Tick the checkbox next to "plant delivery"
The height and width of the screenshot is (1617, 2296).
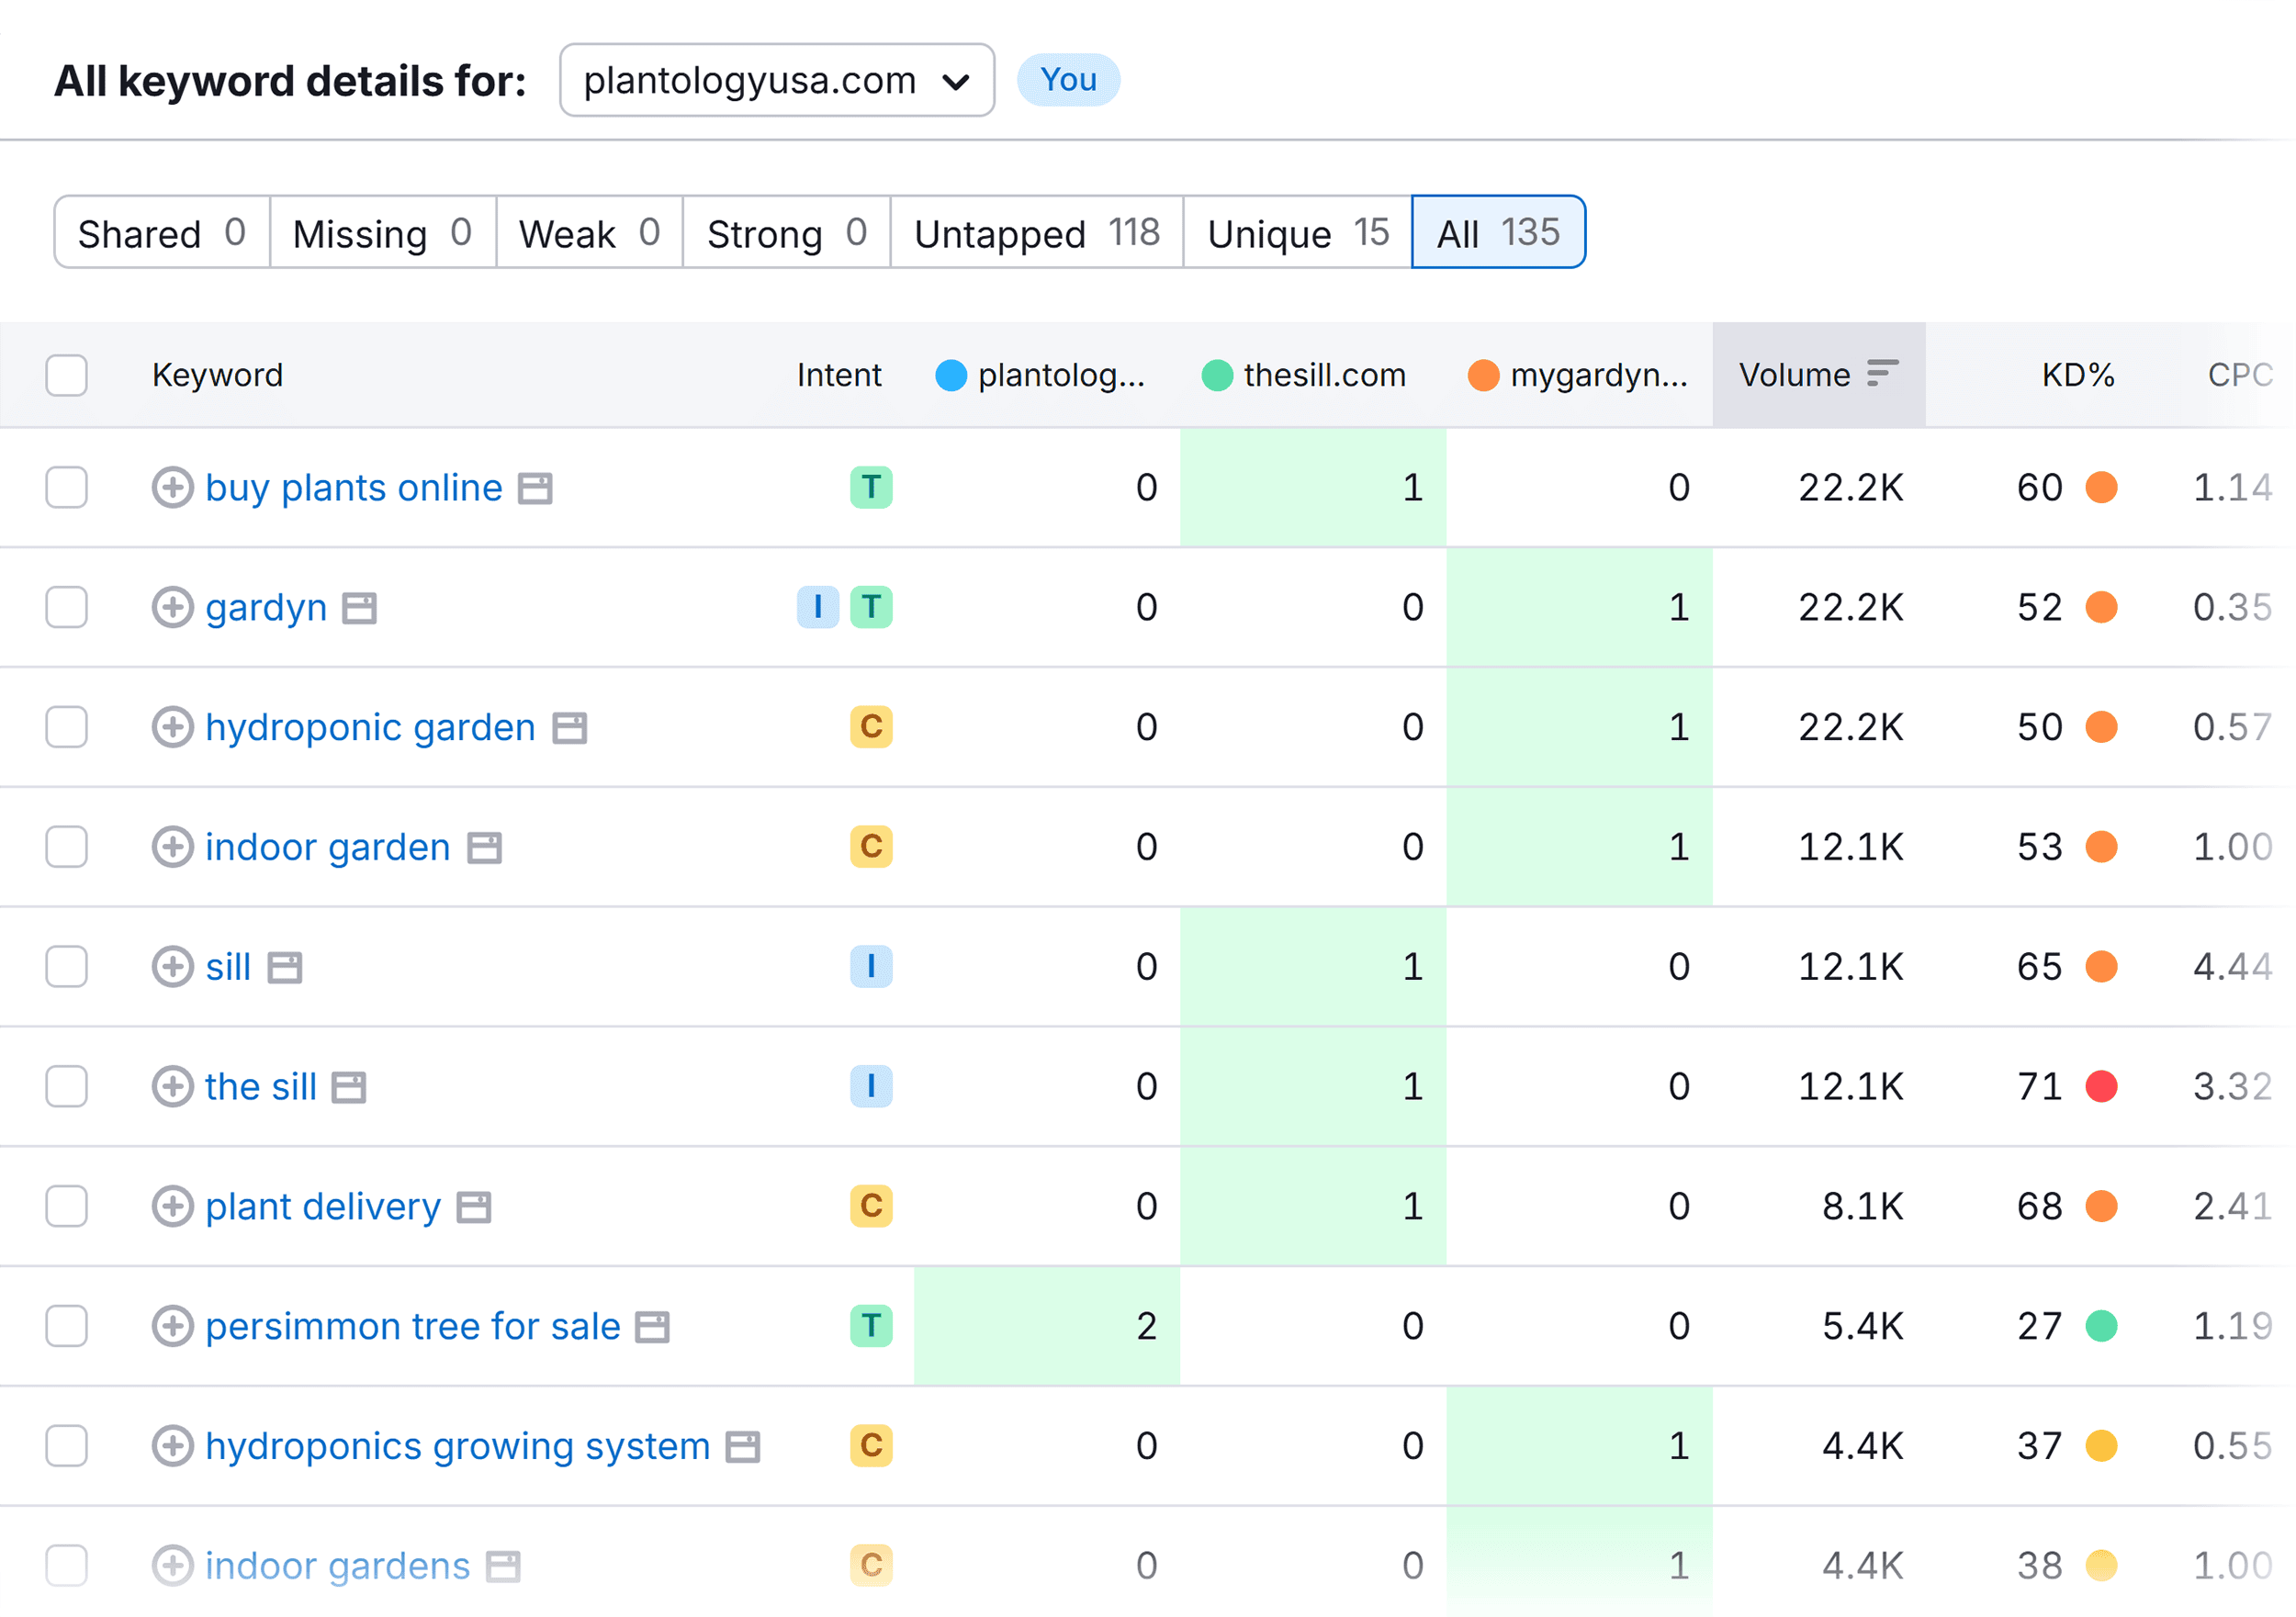[66, 1206]
